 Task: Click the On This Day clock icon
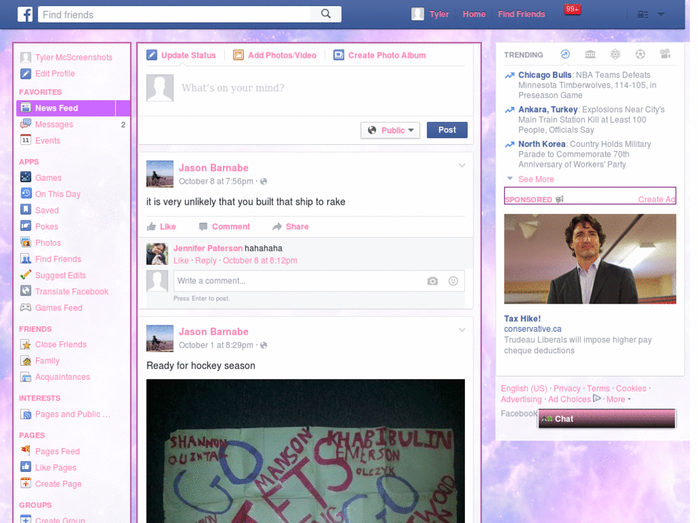26,193
